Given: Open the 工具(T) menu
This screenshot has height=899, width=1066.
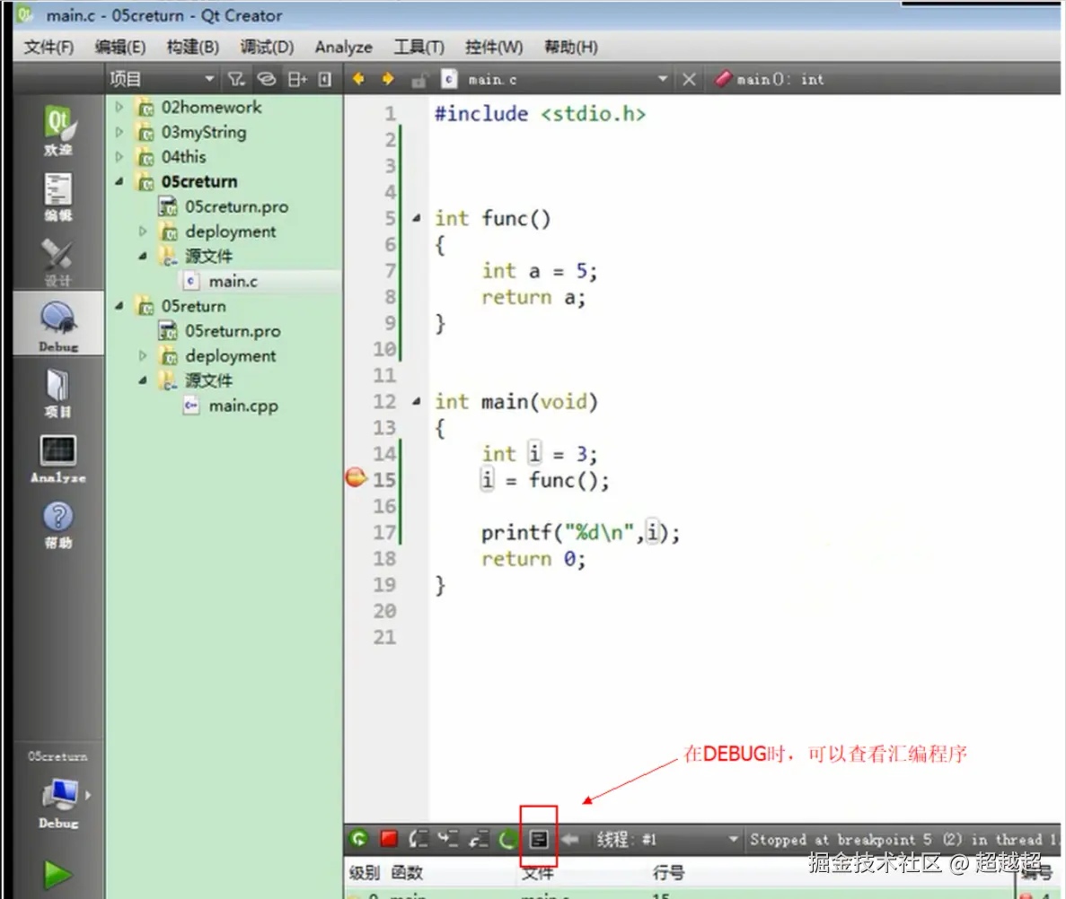Looking at the screenshot, I should pos(418,47).
